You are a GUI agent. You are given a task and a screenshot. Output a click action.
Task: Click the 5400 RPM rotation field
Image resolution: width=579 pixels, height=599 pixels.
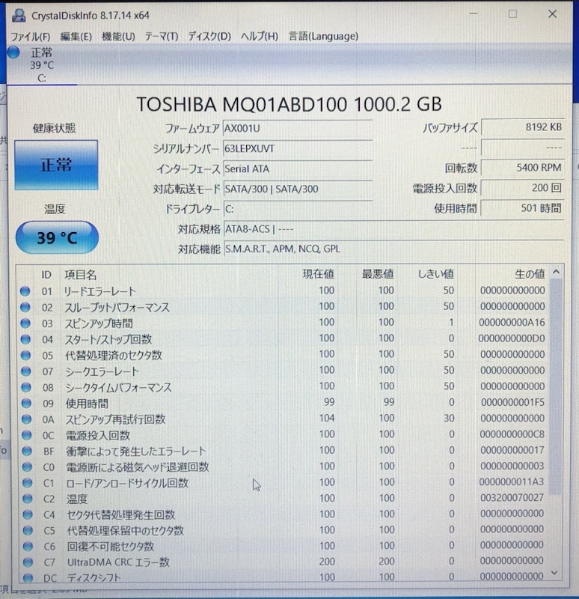(522, 168)
